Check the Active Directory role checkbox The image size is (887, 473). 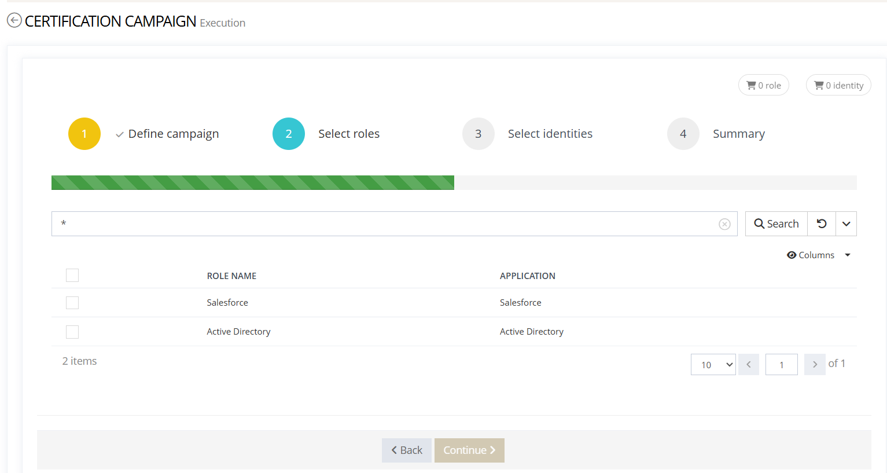tap(72, 332)
